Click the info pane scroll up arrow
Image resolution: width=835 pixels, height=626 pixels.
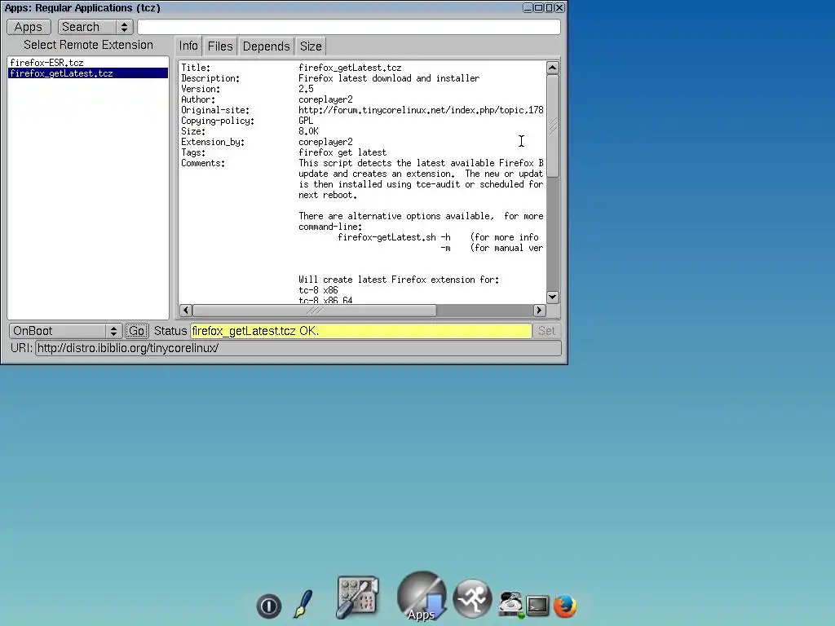coord(552,68)
